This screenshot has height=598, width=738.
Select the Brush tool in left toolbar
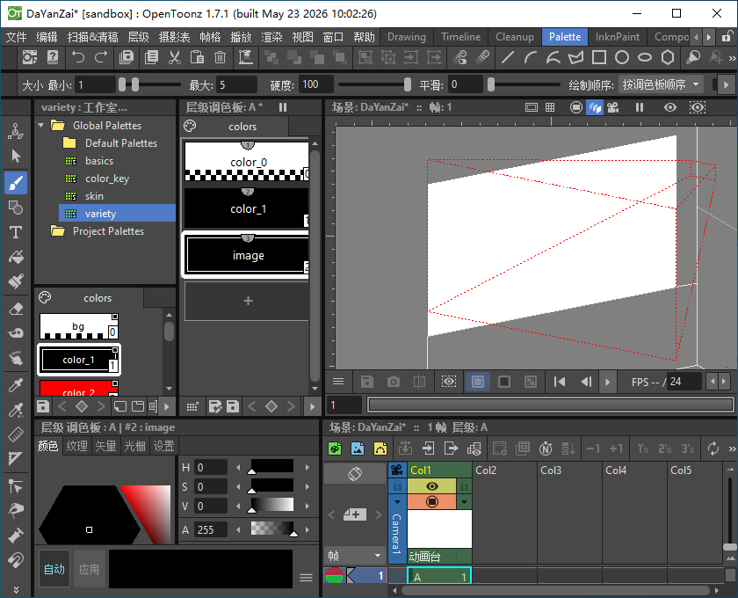coord(16,183)
